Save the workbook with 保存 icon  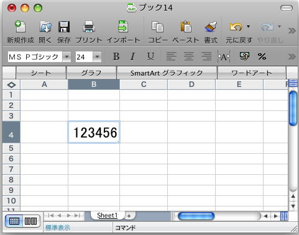click(64, 27)
